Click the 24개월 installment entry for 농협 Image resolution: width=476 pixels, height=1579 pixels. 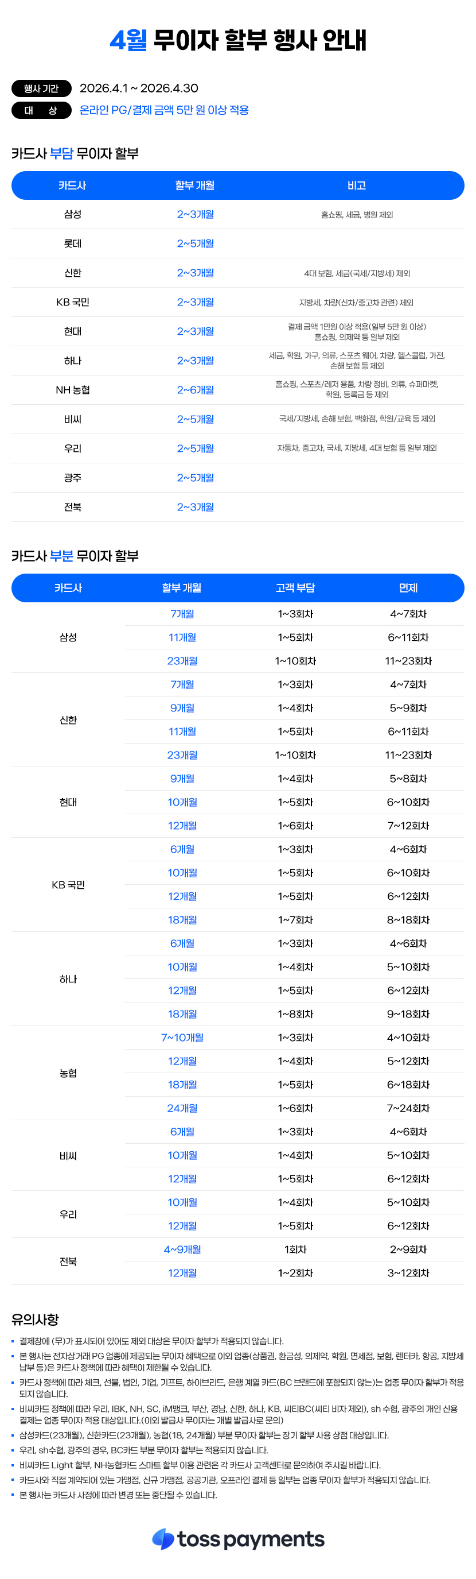[x=182, y=1108]
